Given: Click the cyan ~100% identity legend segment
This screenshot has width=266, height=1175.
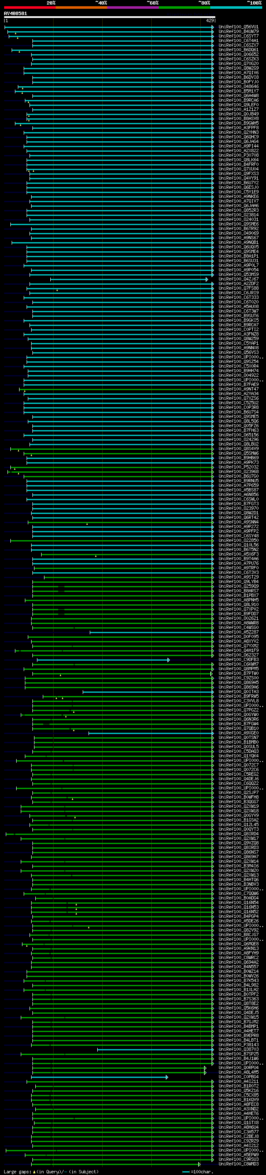Looking at the screenshot, I should coord(236,8).
